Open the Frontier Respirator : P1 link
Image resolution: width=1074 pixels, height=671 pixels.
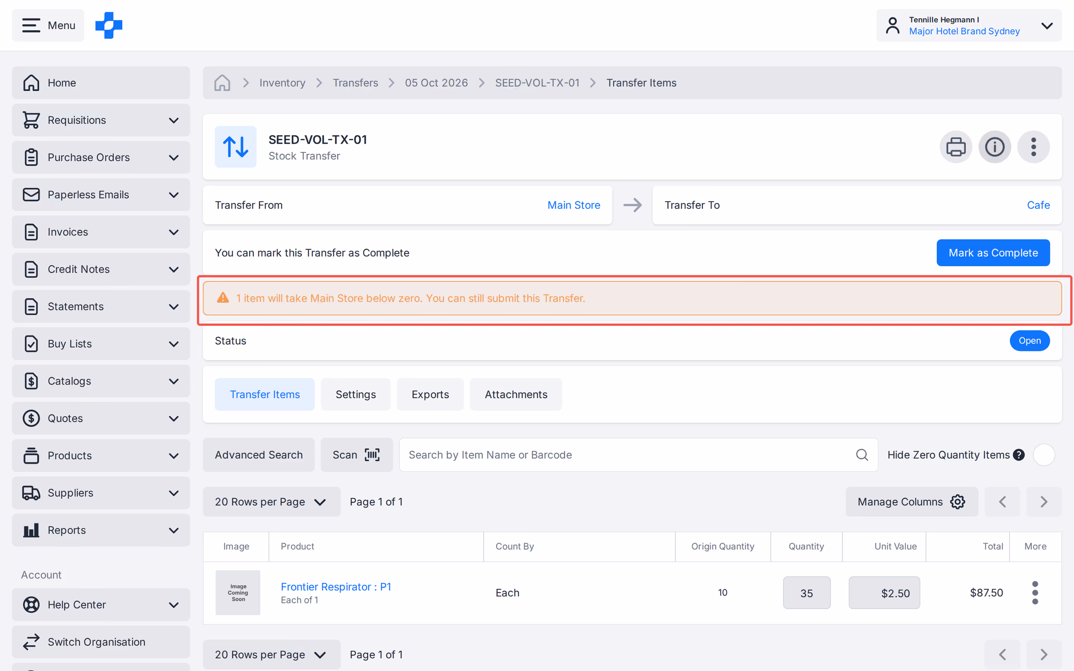tap(336, 587)
